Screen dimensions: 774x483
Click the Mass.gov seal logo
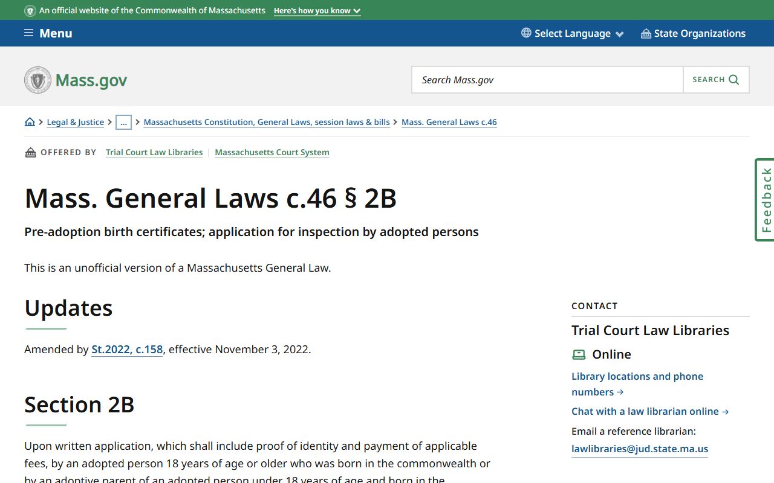coord(37,80)
